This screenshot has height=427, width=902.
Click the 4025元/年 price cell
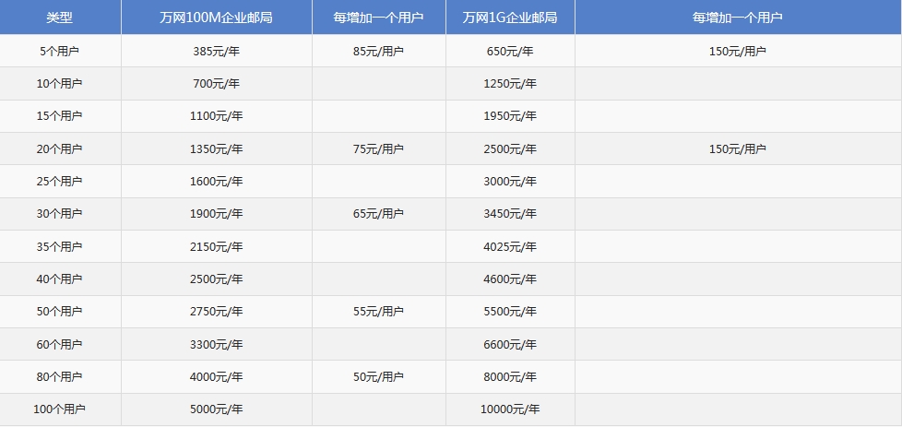coord(510,247)
